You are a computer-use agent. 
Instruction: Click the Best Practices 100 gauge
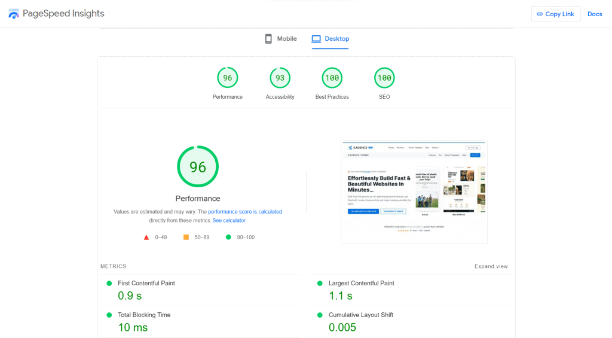[332, 78]
